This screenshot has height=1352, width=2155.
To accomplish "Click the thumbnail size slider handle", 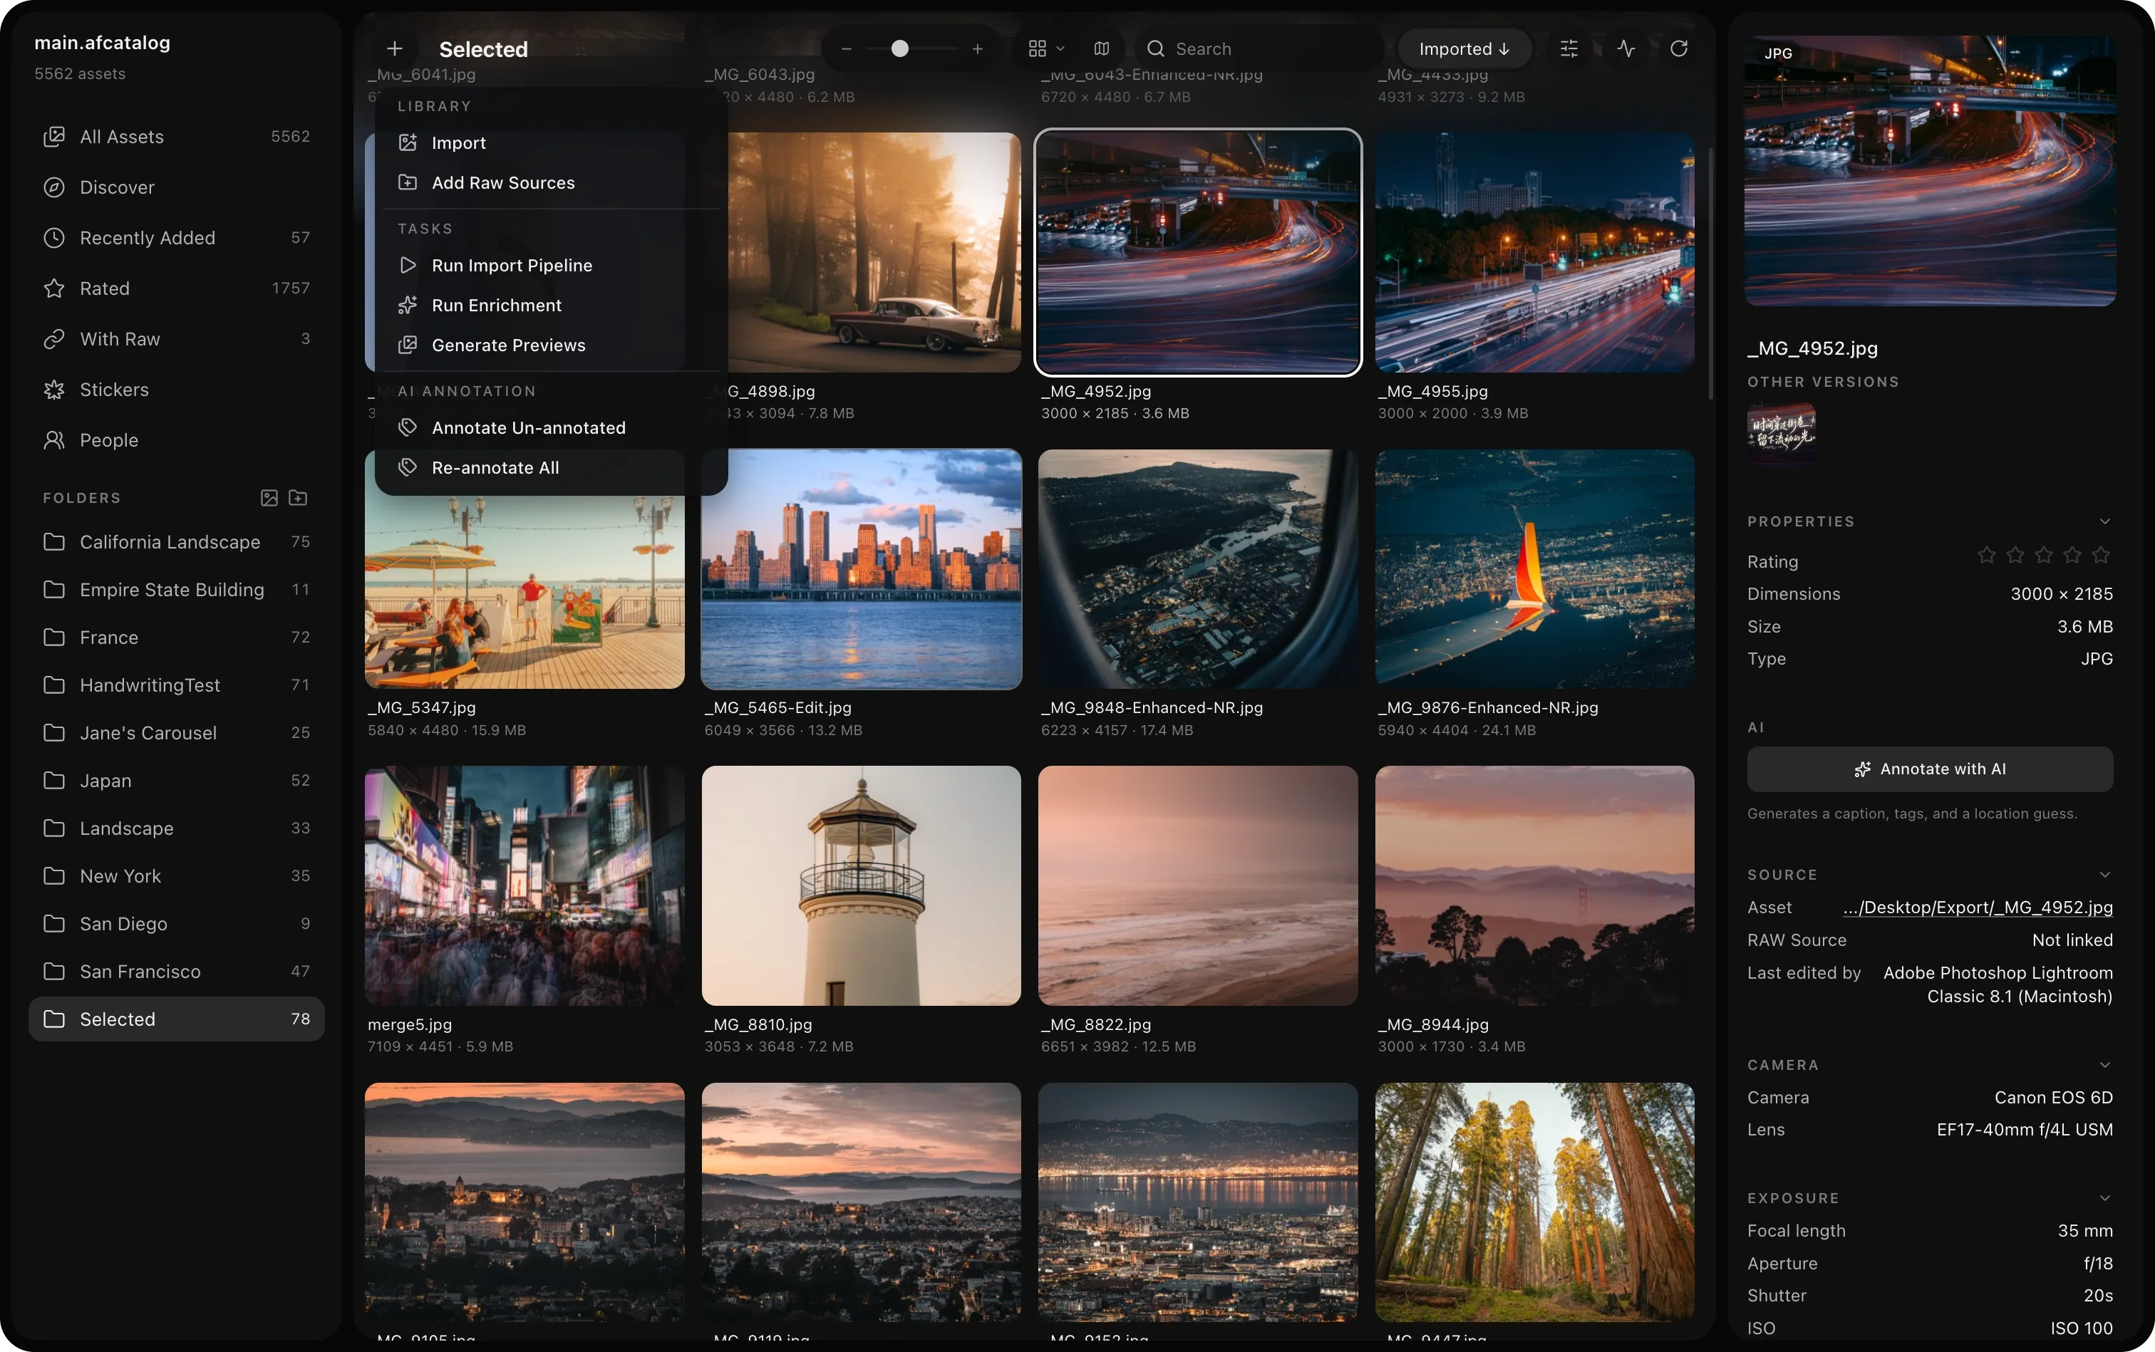I will [900, 49].
